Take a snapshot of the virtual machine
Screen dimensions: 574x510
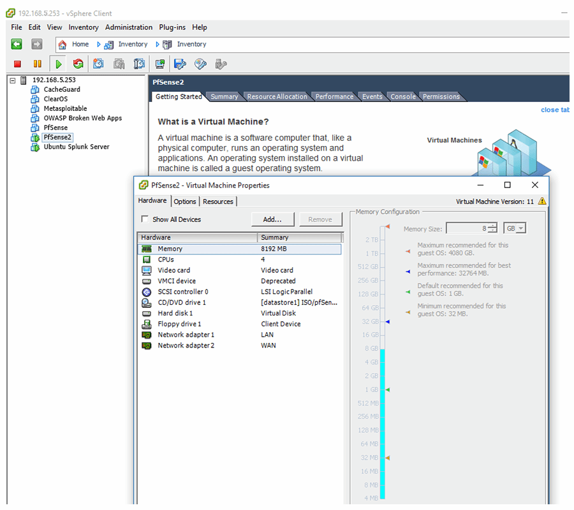(98, 64)
